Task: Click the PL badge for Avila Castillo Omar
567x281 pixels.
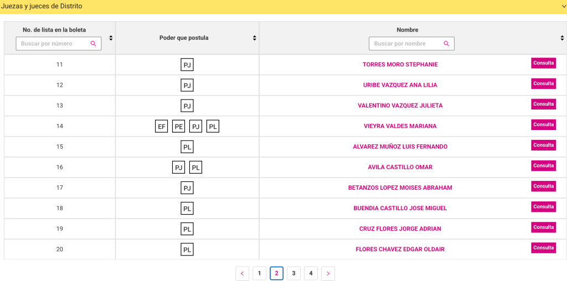Action: tap(196, 168)
